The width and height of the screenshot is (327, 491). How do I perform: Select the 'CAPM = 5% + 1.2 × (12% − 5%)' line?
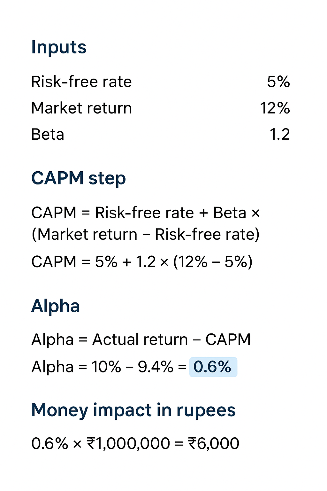point(142,262)
